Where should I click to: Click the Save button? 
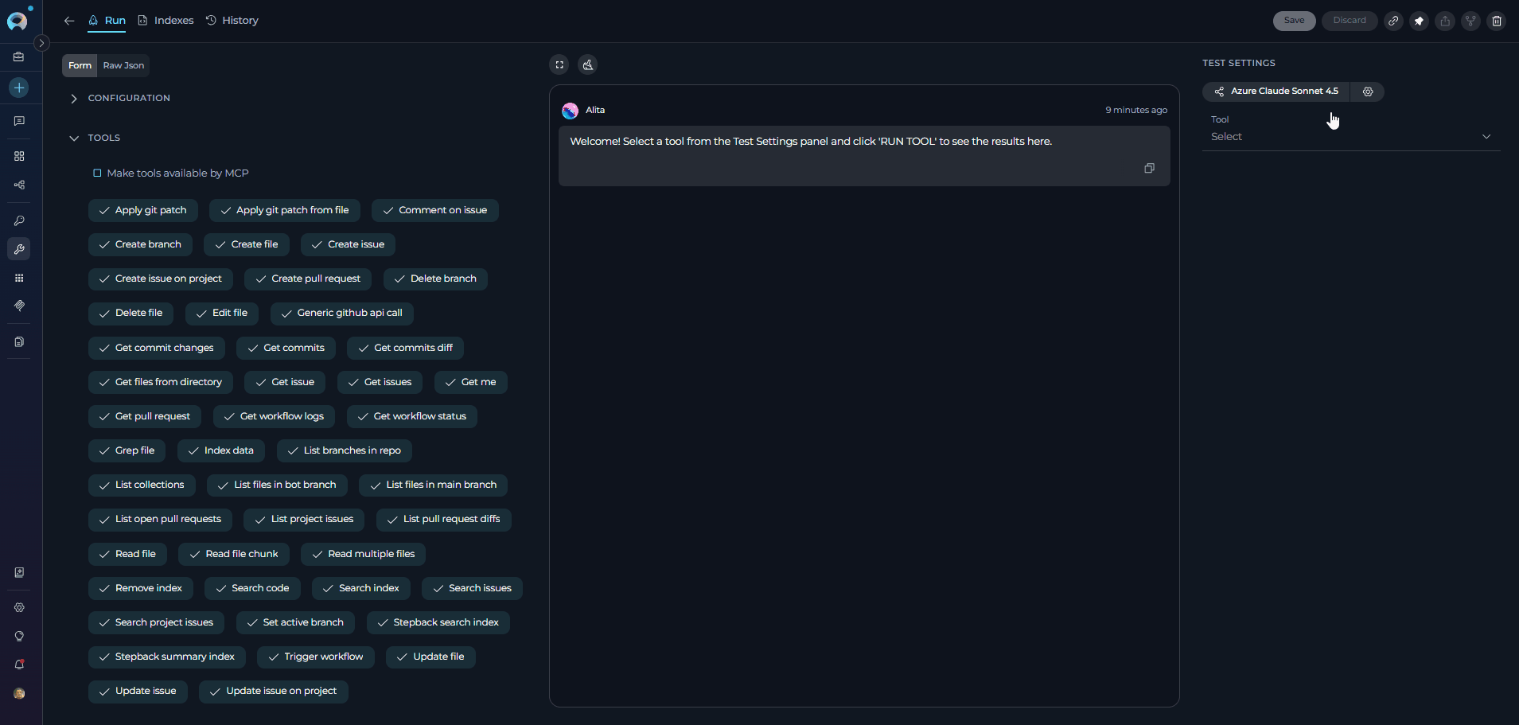click(1294, 21)
